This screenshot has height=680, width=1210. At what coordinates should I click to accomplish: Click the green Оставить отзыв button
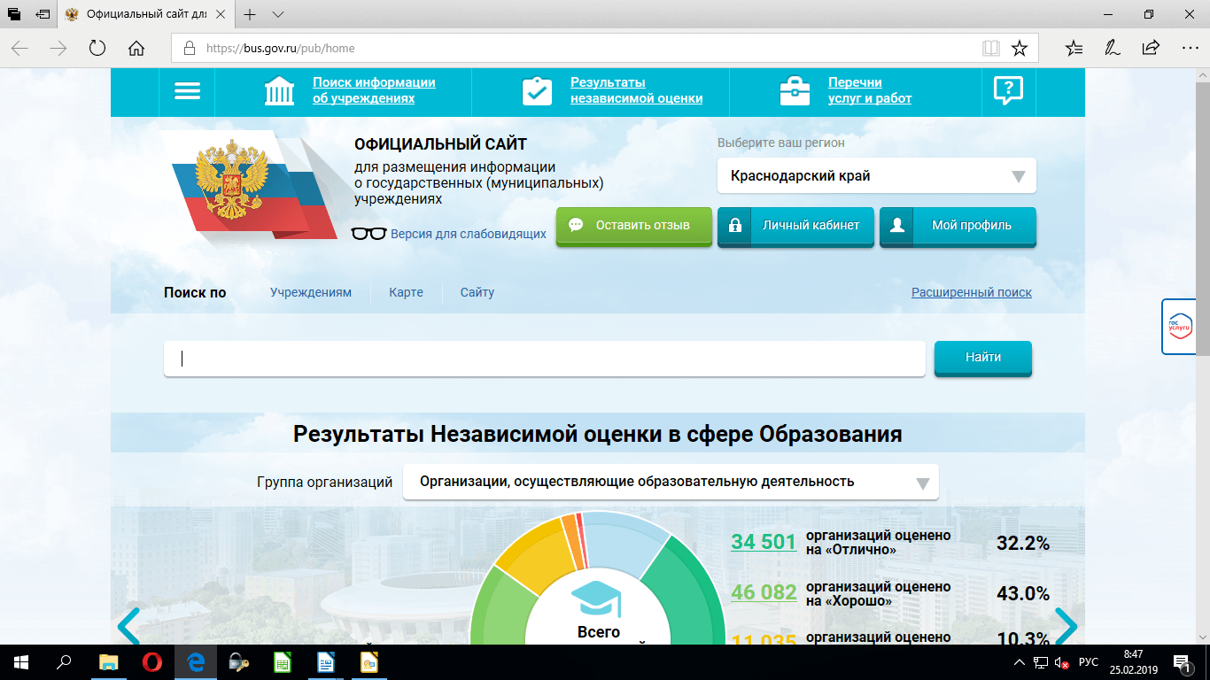(633, 226)
